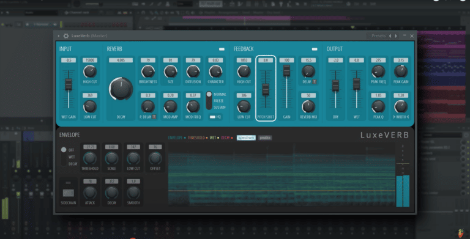Click the envelope Threshold knob
This screenshot has width=470, height=239.
coord(89,158)
